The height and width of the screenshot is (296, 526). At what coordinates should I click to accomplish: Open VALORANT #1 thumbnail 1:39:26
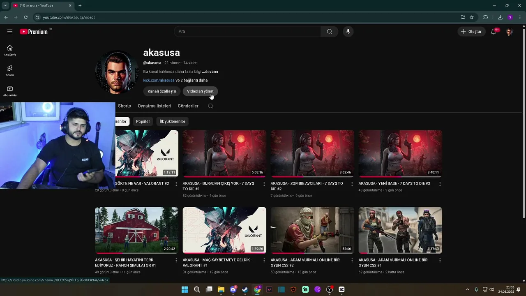pos(224,230)
